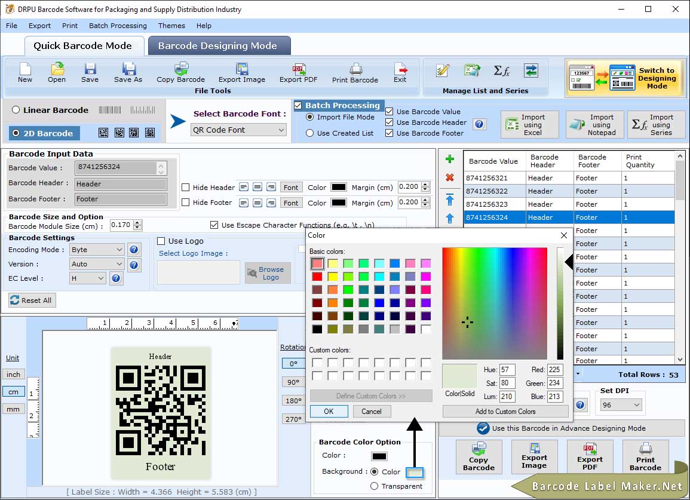This screenshot has width=690, height=500.
Task: Open the Export menu
Action: tap(39, 26)
